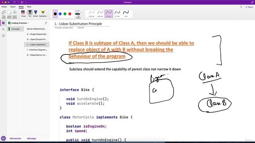This screenshot has width=255, height=143.
Task: Open the Ink Colour picker
Action: 78,14
